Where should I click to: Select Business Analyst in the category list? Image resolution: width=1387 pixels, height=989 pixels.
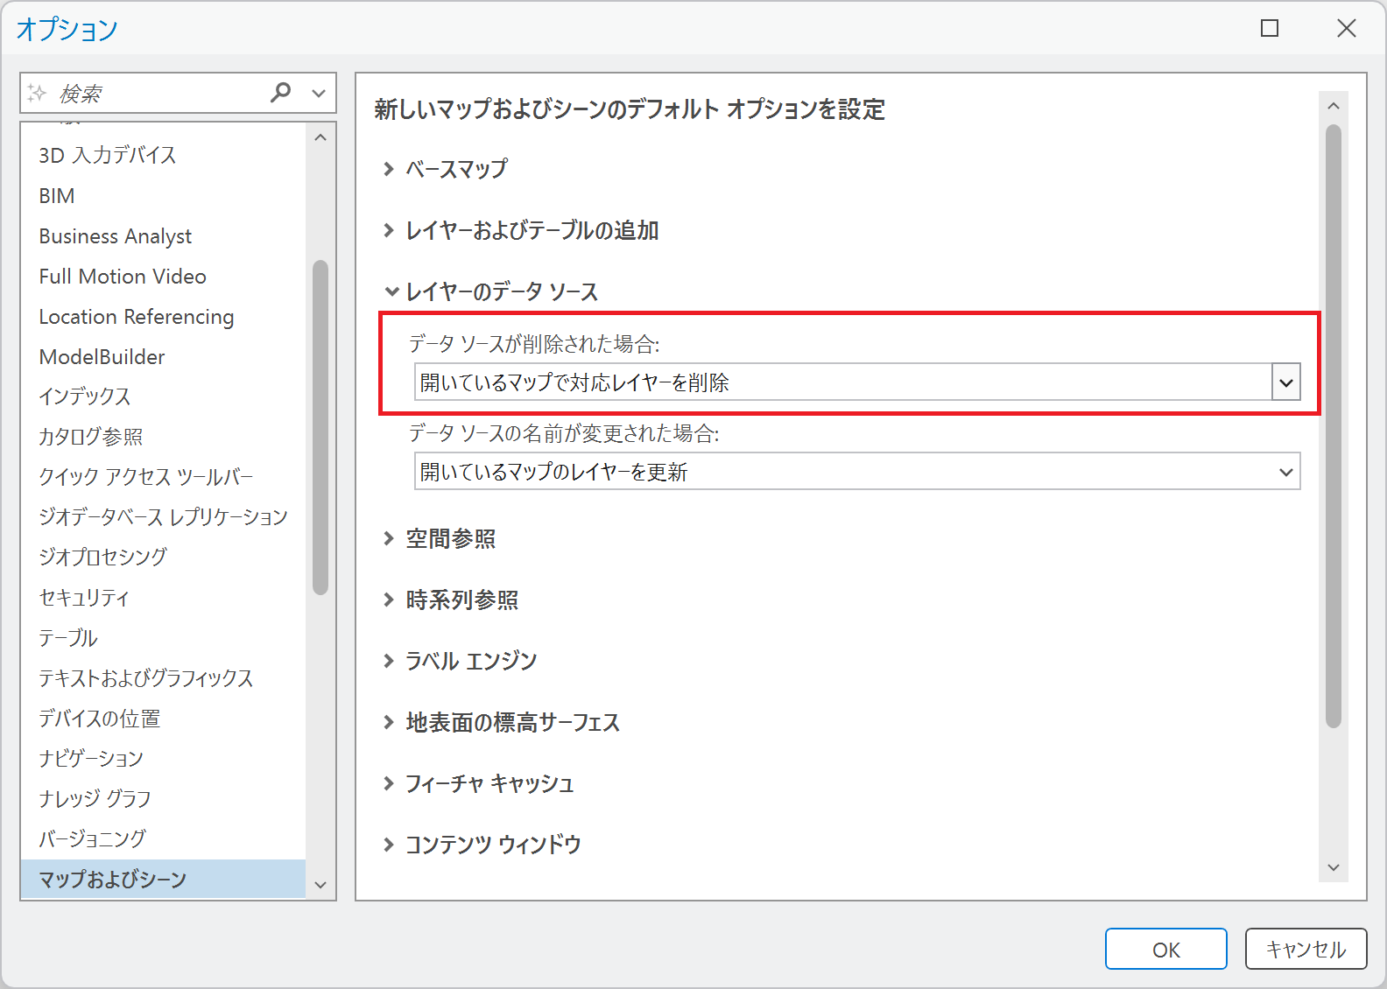115,236
